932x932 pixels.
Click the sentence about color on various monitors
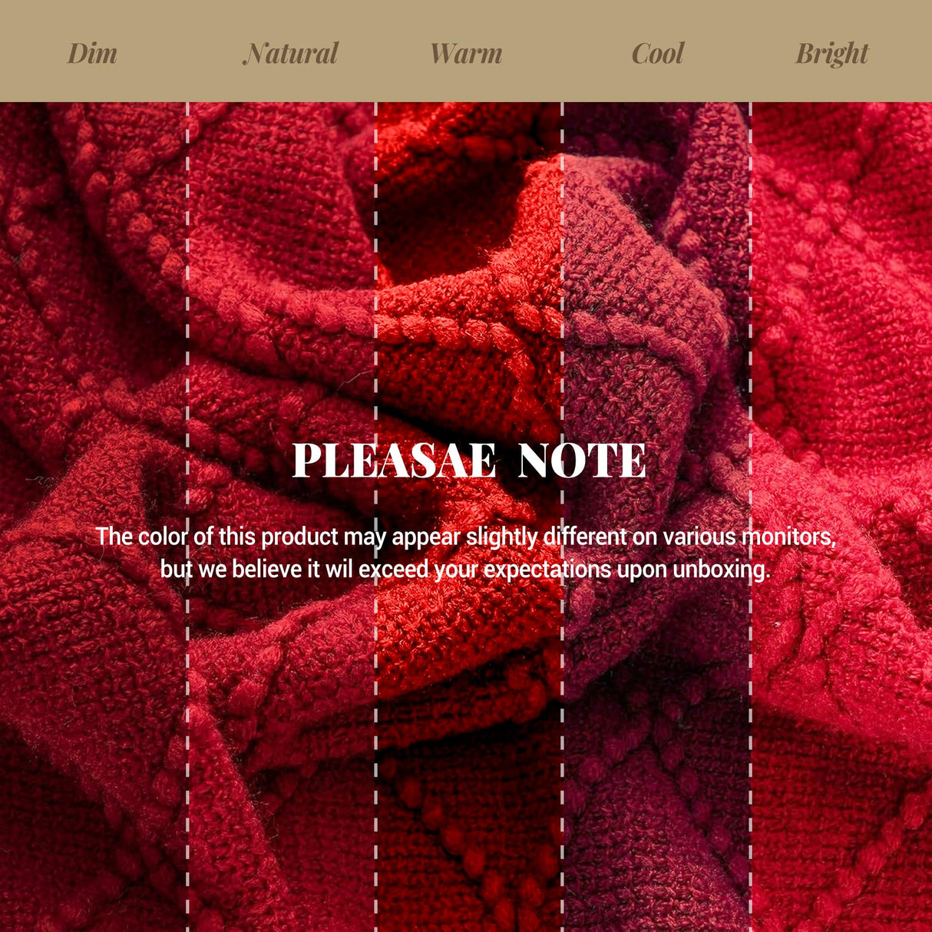click(466, 537)
